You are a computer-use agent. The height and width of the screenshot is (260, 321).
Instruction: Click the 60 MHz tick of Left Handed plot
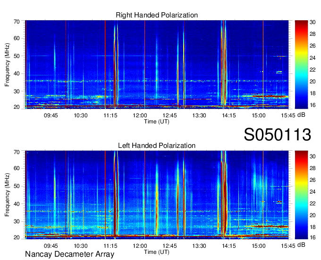coord(17,169)
